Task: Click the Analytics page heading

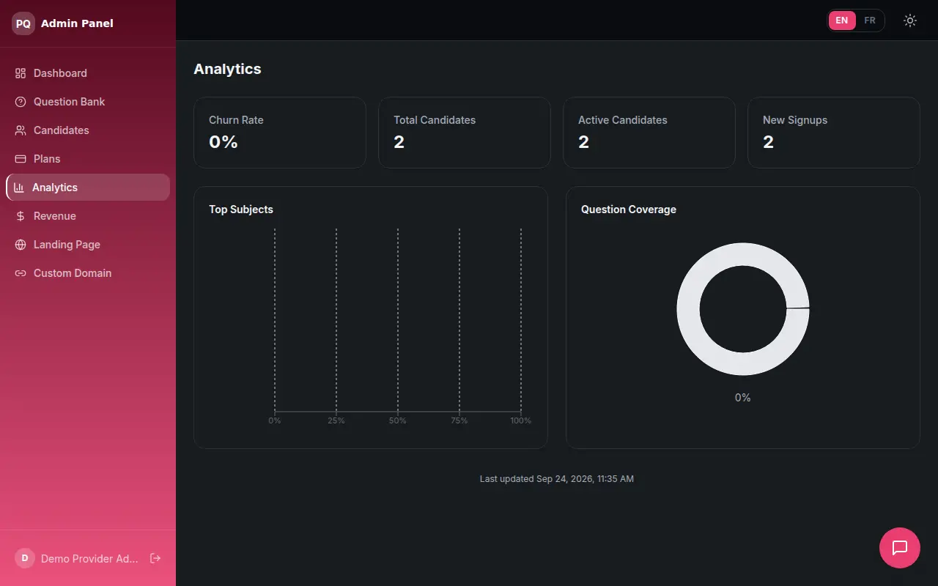Action: click(x=227, y=69)
